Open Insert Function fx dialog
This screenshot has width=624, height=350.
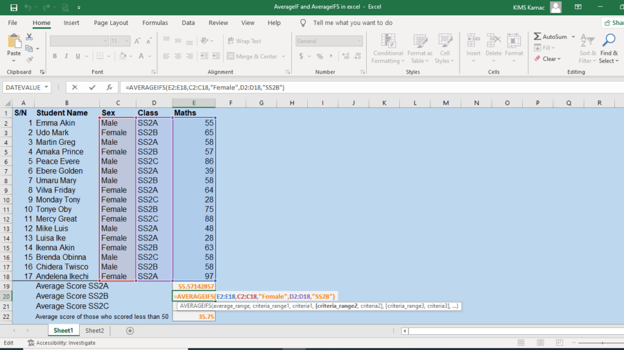coord(109,88)
